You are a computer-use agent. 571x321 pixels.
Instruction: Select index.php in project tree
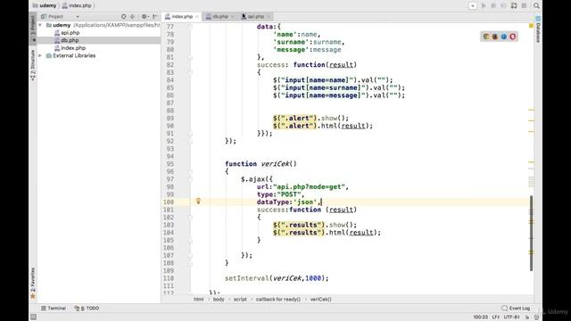click(73, 48)
